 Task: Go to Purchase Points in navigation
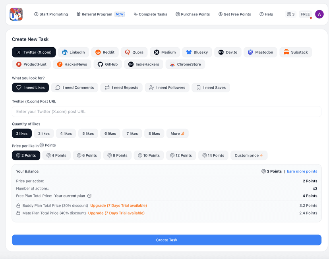[x=192, y=14]
